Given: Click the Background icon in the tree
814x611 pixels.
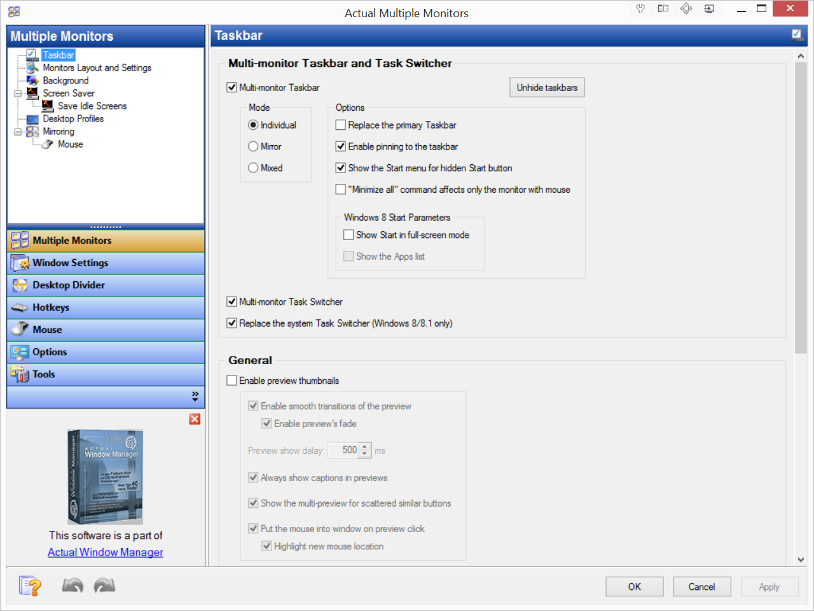Looking at the screenshot, I should point(32,81).
